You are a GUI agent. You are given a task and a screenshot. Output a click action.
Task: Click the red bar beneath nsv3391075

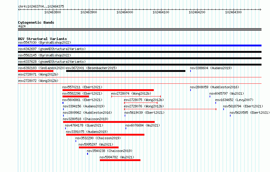click(105, 135)
